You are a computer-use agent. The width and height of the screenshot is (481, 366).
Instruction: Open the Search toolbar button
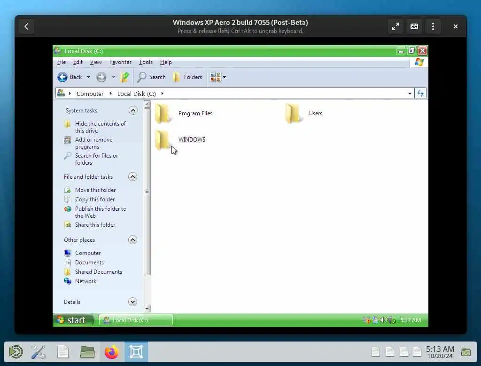coord(151,77)
